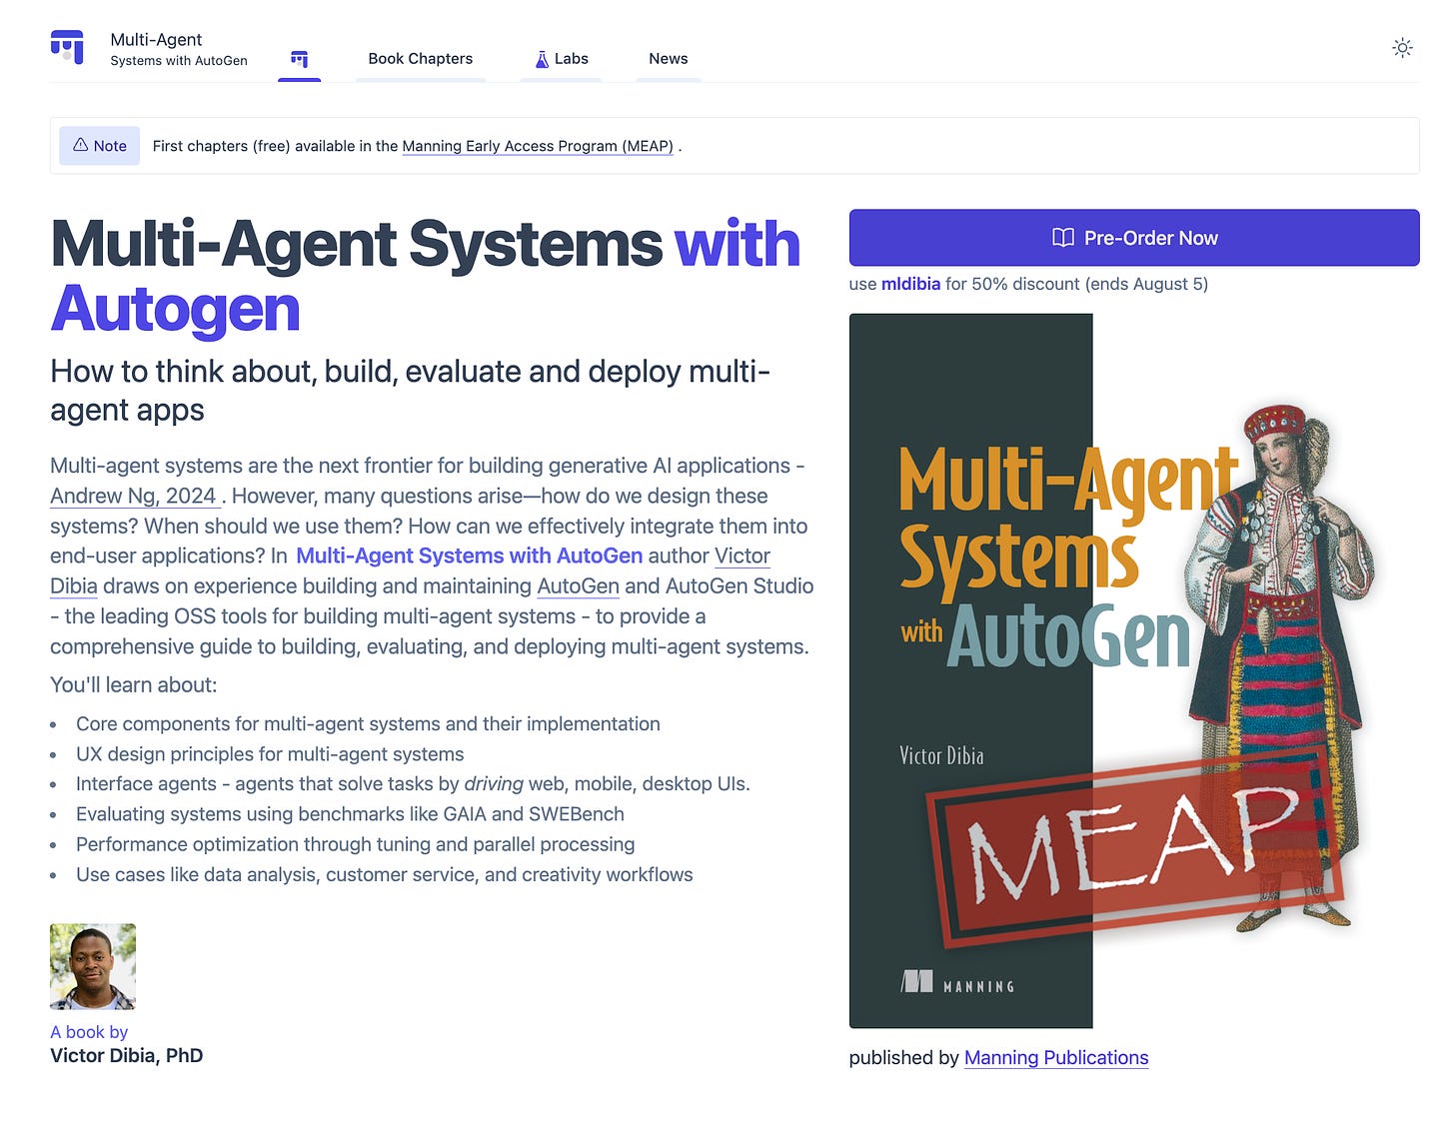Open the AutoGen link in paragraph
Screen dimensions: 1455x1126
pyautogui.click(x=579, y=585)
